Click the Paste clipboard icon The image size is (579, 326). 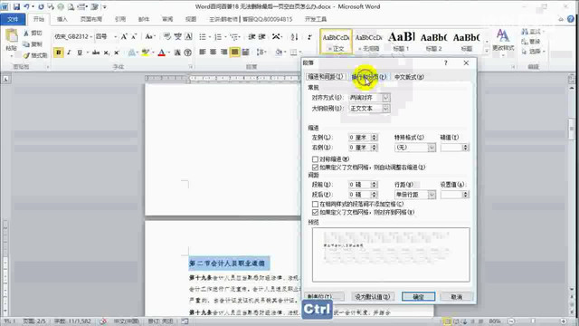pos(11,36)
